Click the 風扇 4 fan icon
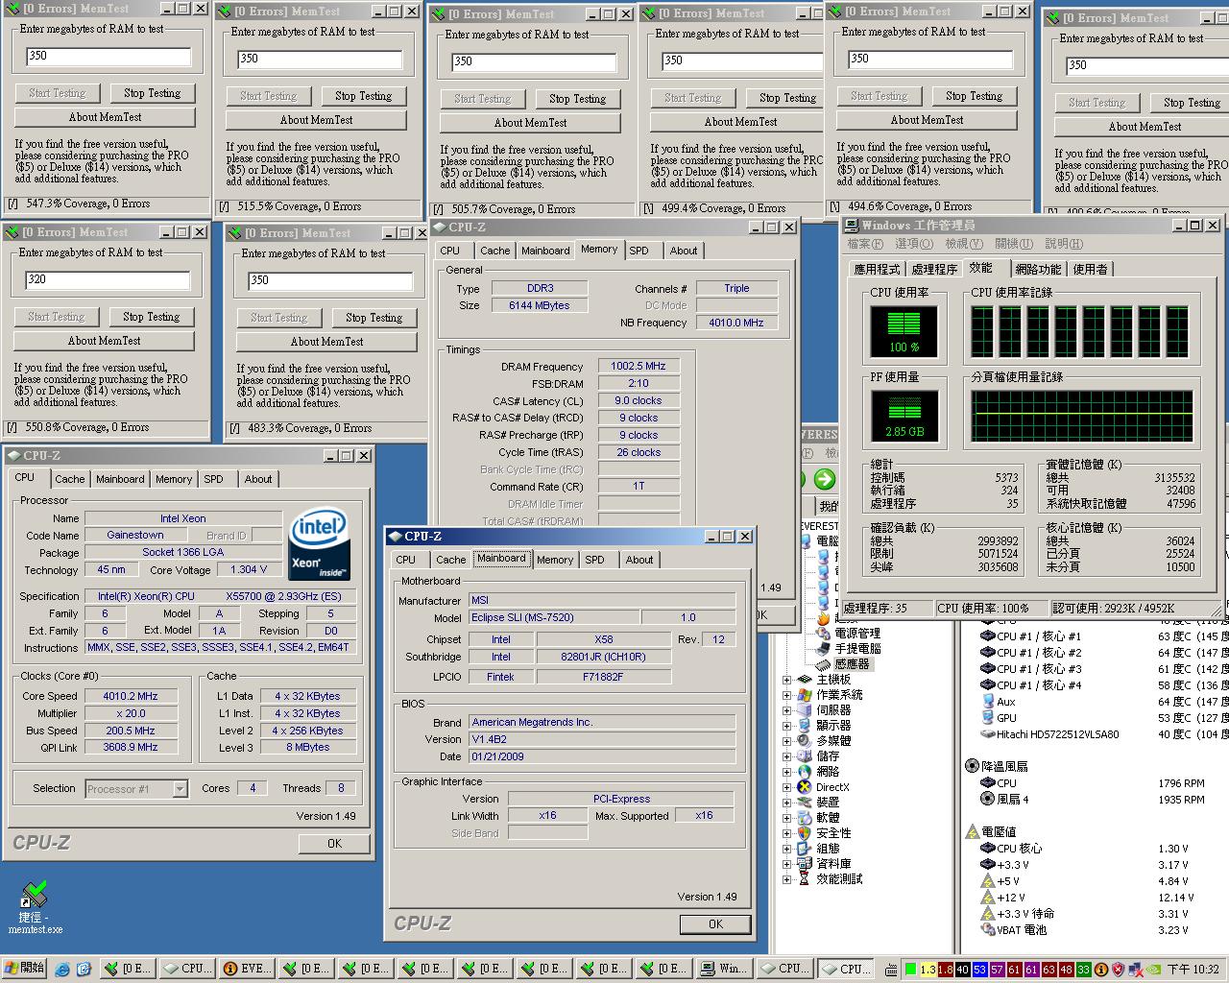 tap(987, 799)
